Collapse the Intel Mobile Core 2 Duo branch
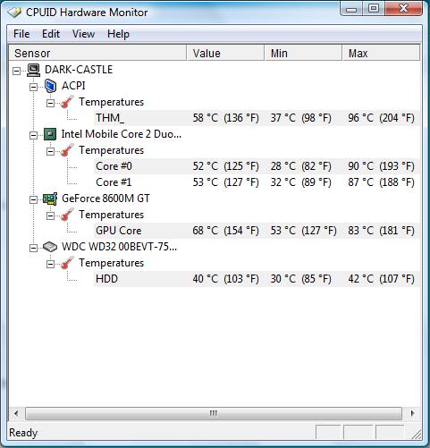 tap(33, 135)
